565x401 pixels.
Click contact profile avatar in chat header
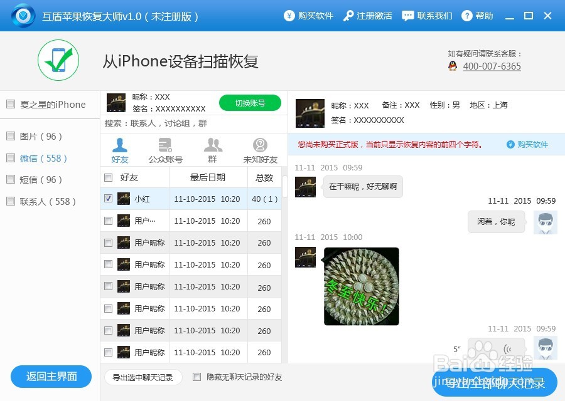pyautogui.click(x=310, y=113)
